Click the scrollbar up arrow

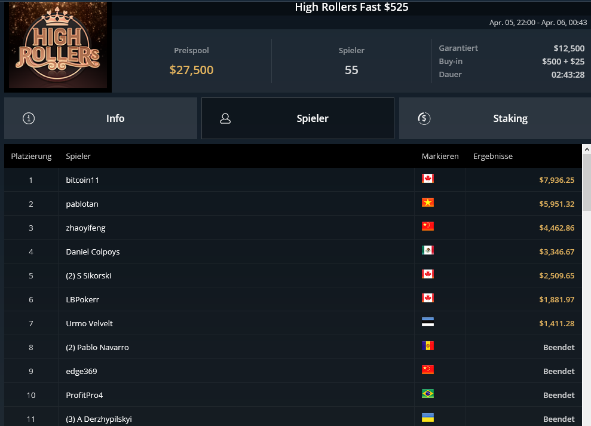tap(586, 149)
